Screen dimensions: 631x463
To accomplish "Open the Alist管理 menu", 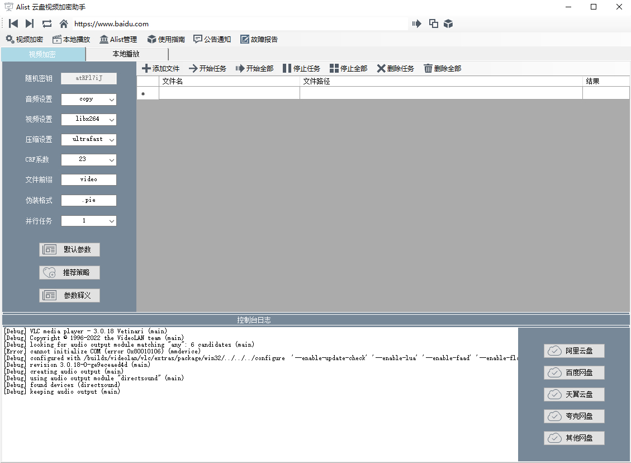I will (118, 39).
